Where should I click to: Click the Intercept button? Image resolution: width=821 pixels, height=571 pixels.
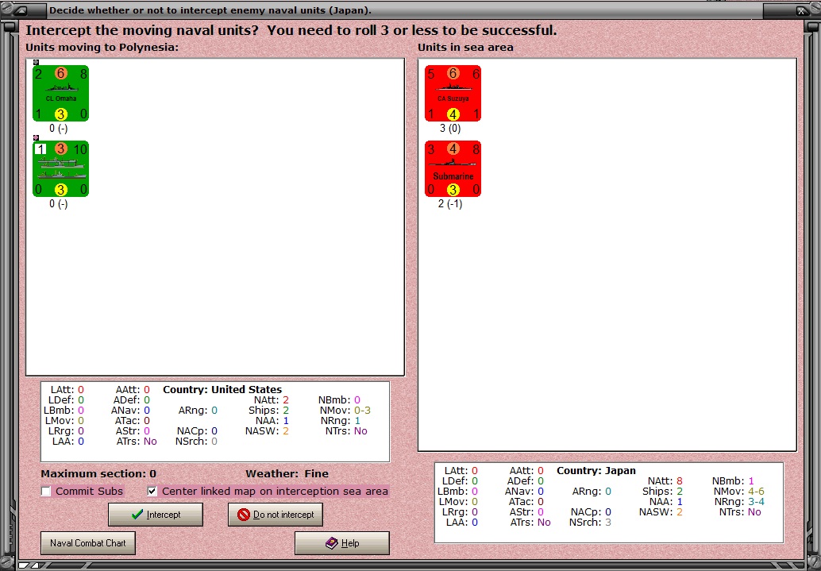[x=156, y=515]
